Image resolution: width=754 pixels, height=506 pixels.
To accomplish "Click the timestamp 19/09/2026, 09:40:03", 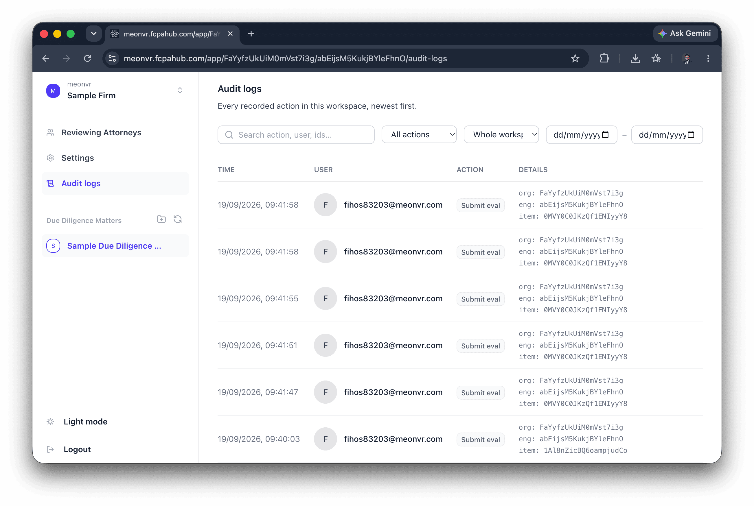I will point(259,439).
